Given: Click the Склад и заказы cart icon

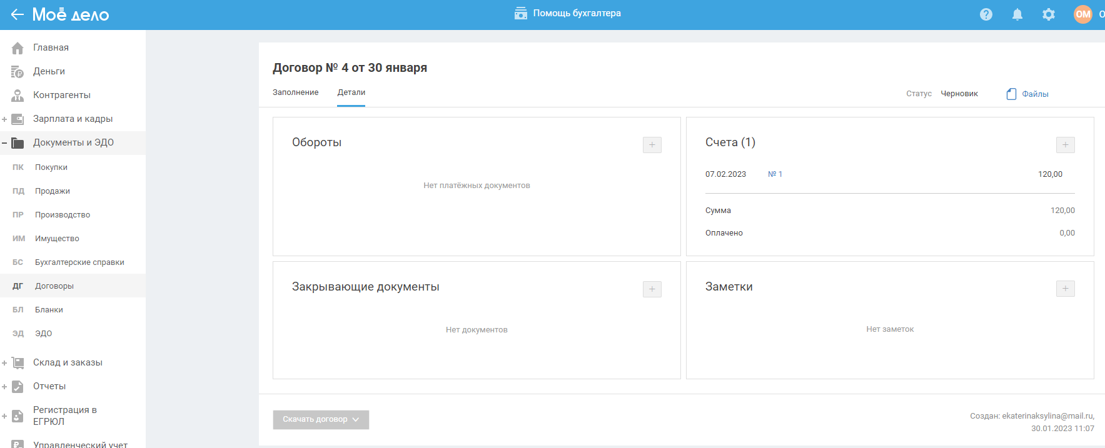Looking at the screenshot, I should point(18,362).
